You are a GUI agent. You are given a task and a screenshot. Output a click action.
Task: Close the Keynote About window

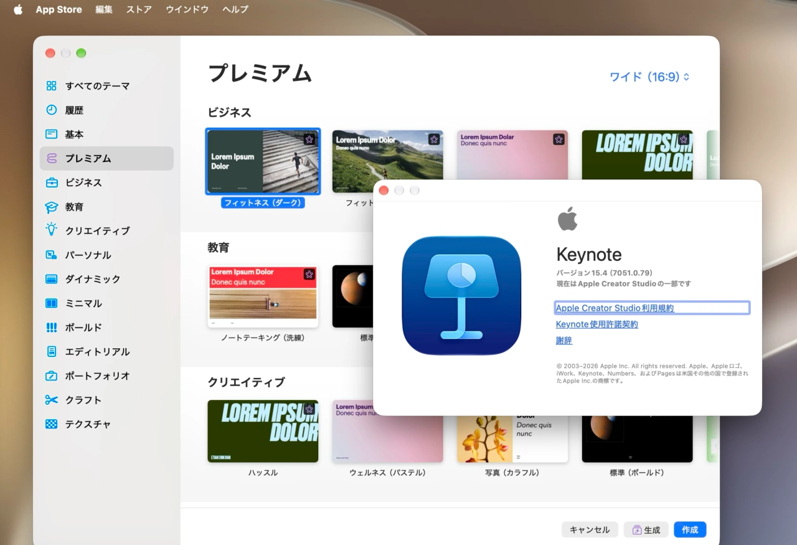384,190
